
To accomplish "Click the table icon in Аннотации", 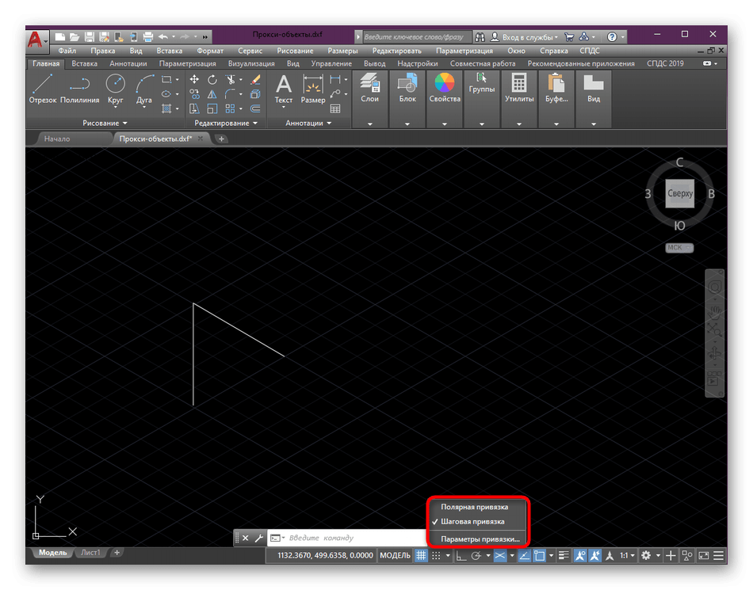I will tap(335, 108).
